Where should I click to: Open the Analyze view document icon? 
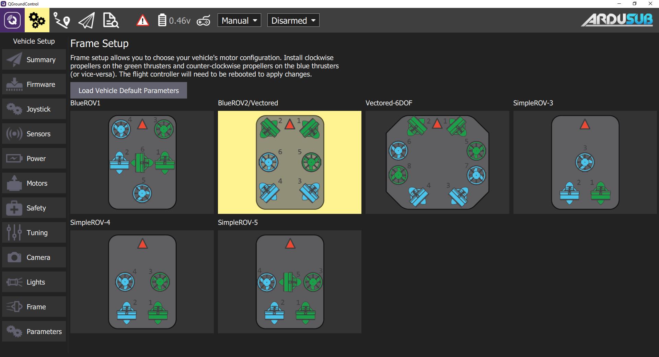click(111, 20)
